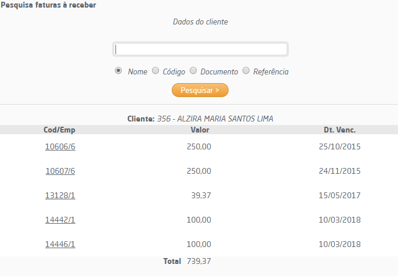Image resolution: width=398 pixels, height=279 pixels.
Task: Select invoice link 14446/1
Action: click(60, 244)
